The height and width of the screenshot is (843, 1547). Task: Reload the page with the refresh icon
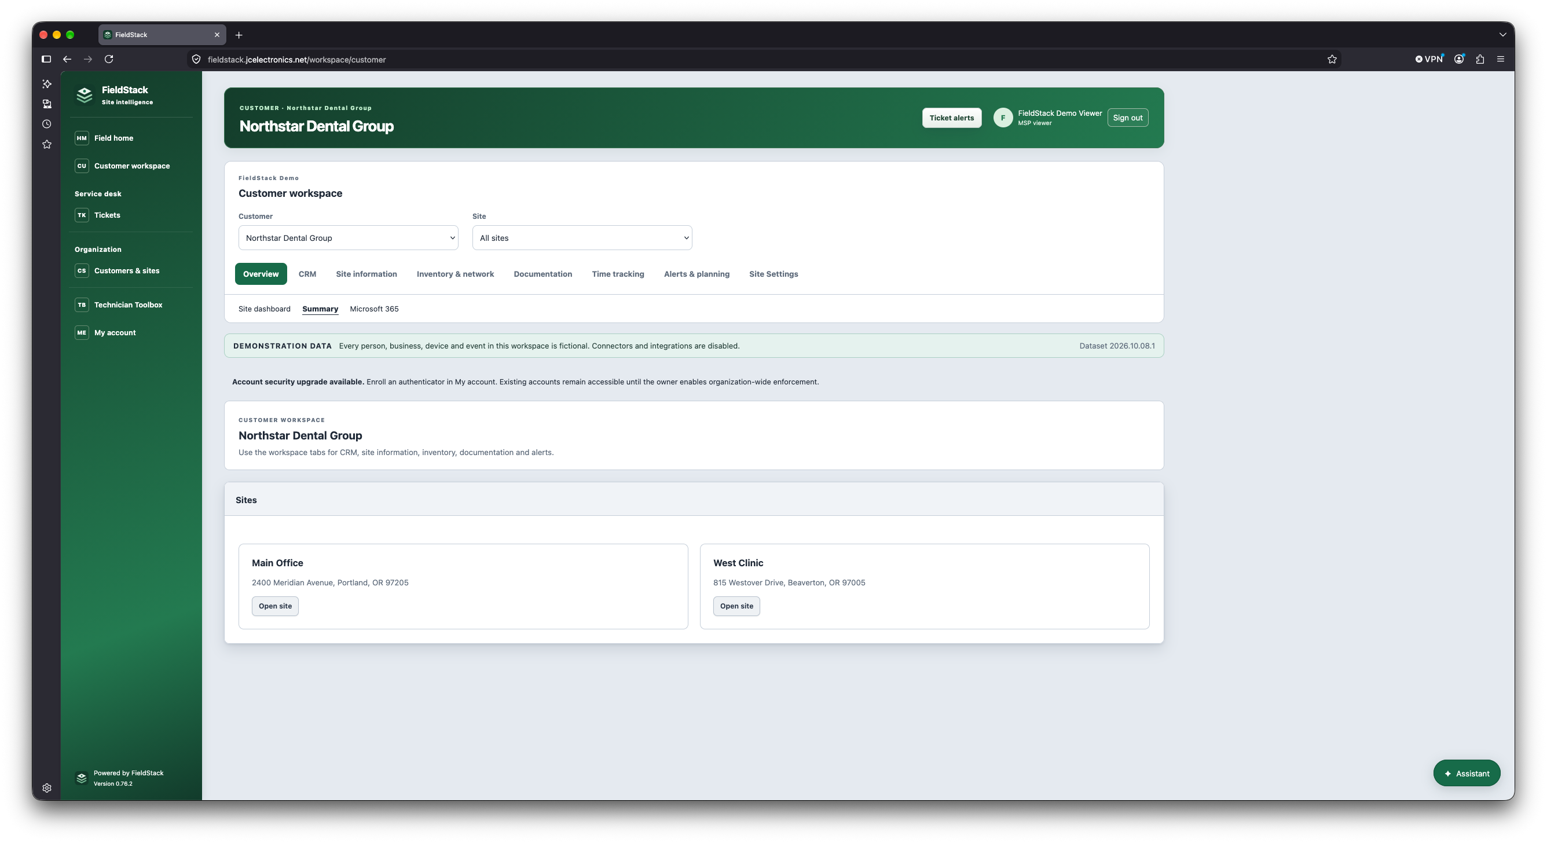coord(109,59)
